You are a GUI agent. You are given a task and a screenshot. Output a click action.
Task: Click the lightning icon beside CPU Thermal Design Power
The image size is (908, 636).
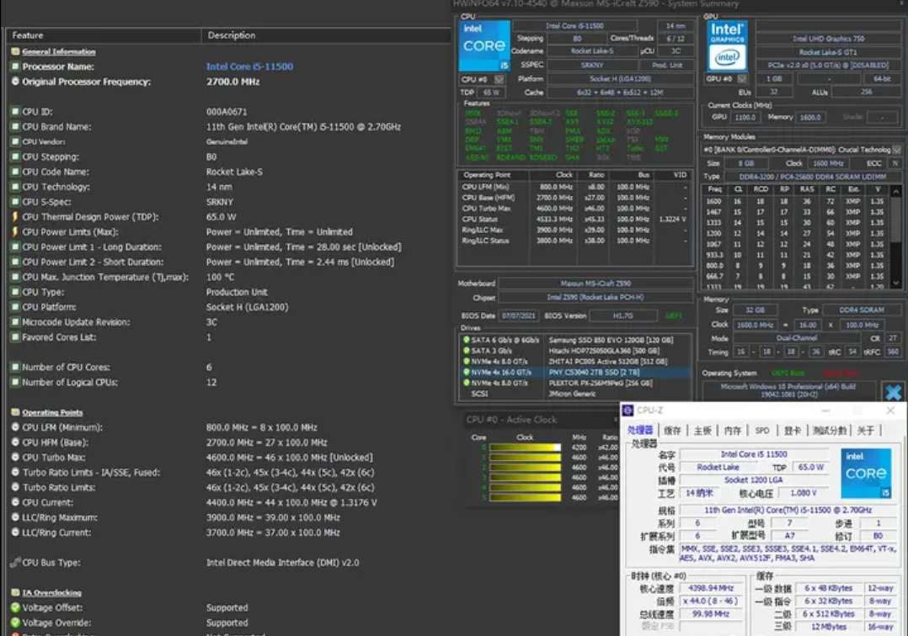point(15,217)
